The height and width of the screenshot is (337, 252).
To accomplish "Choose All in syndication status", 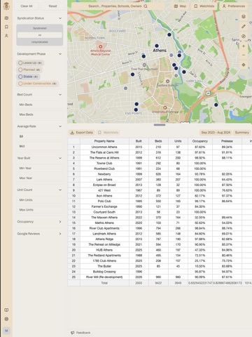I will click(40, 35).
